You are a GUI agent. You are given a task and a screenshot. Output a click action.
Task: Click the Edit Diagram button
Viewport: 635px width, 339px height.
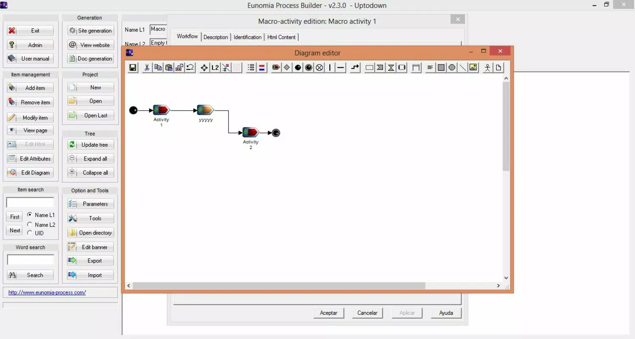coord(31,172)
